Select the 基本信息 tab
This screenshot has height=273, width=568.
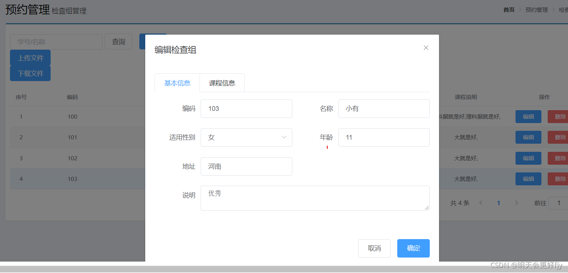point(177,83)
